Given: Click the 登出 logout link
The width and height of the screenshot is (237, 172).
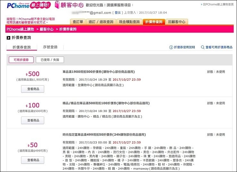Looking at the screenshot, I should tap(118, 13).
